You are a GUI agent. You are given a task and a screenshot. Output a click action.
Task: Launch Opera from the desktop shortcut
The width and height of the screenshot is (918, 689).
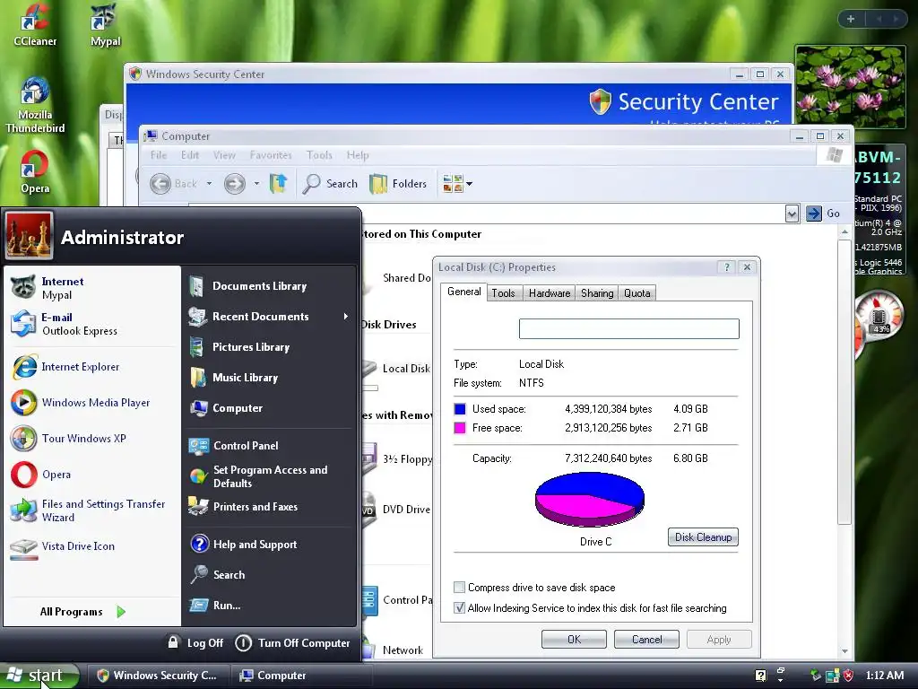point(35,171)
